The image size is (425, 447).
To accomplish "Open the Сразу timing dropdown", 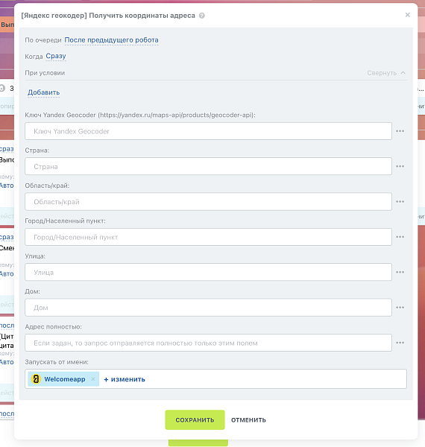I will pyautogui.click(x=56, y=56).
